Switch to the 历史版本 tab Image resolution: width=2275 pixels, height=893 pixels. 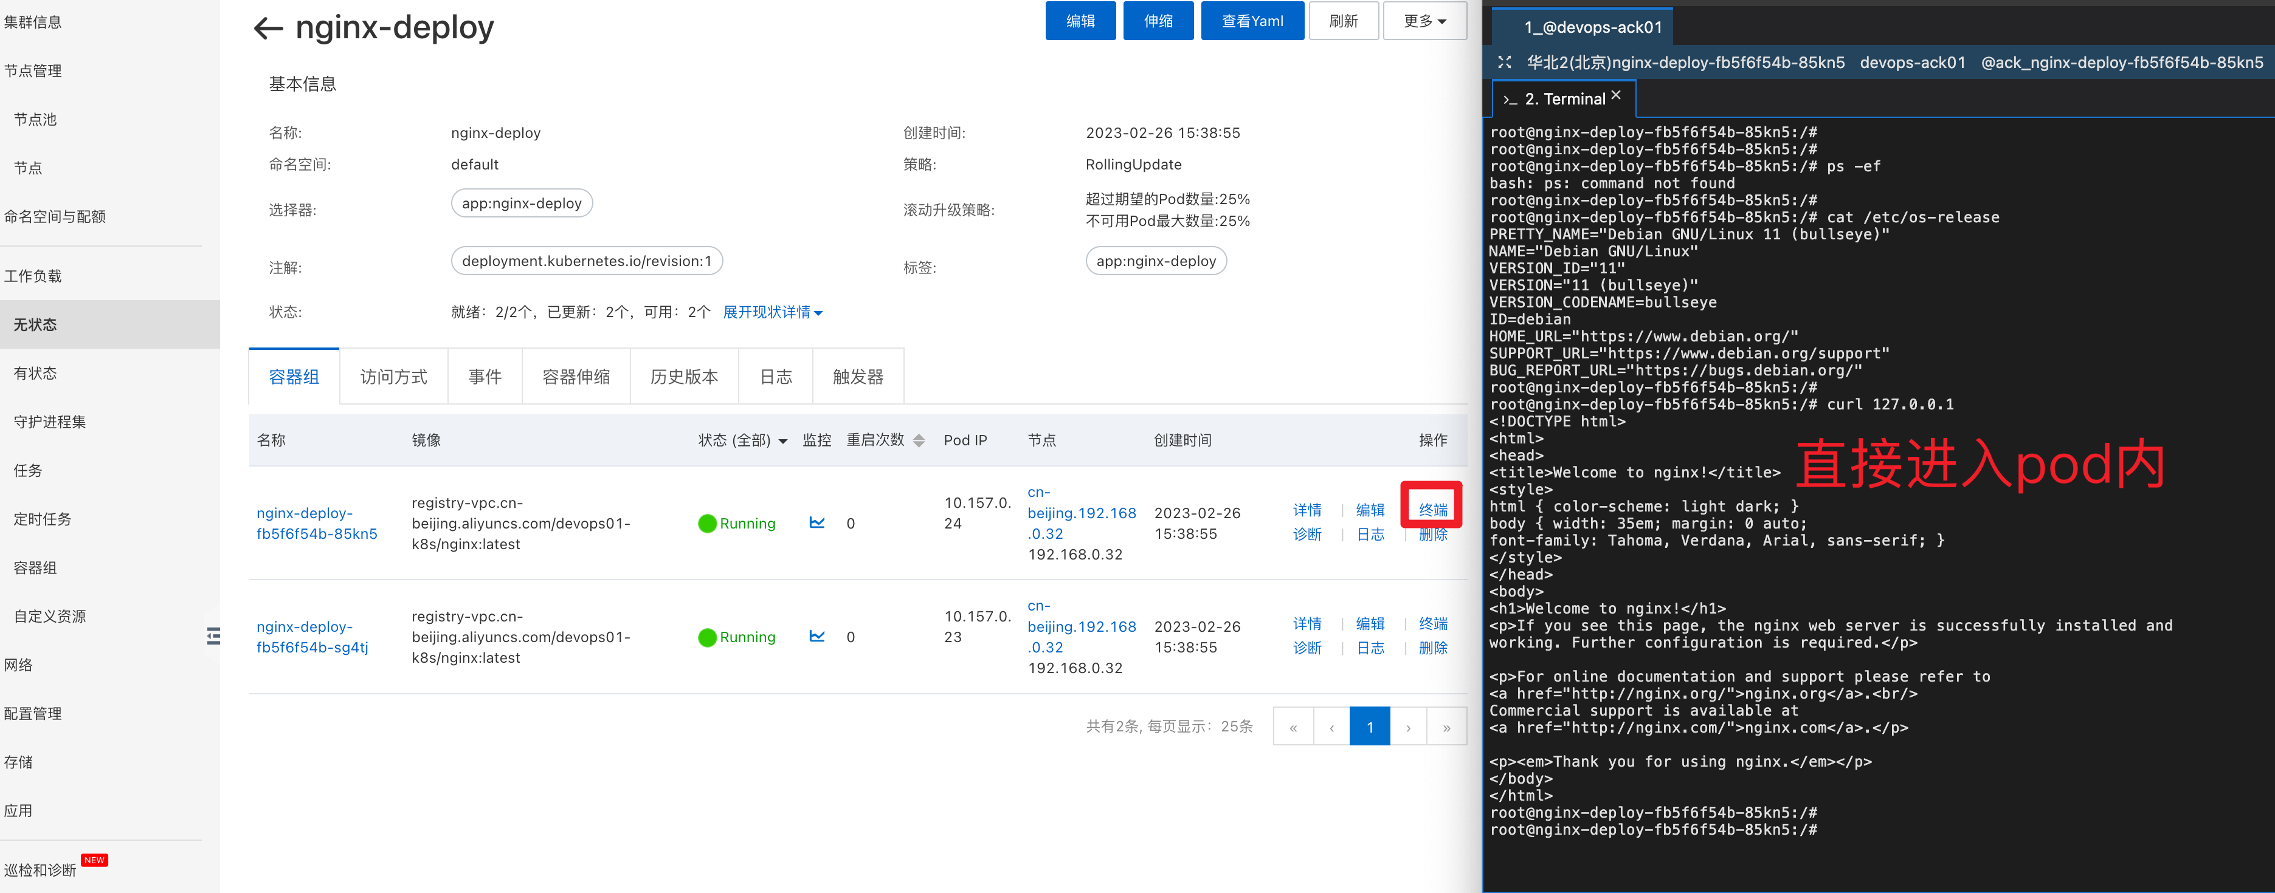coord(683,377)
